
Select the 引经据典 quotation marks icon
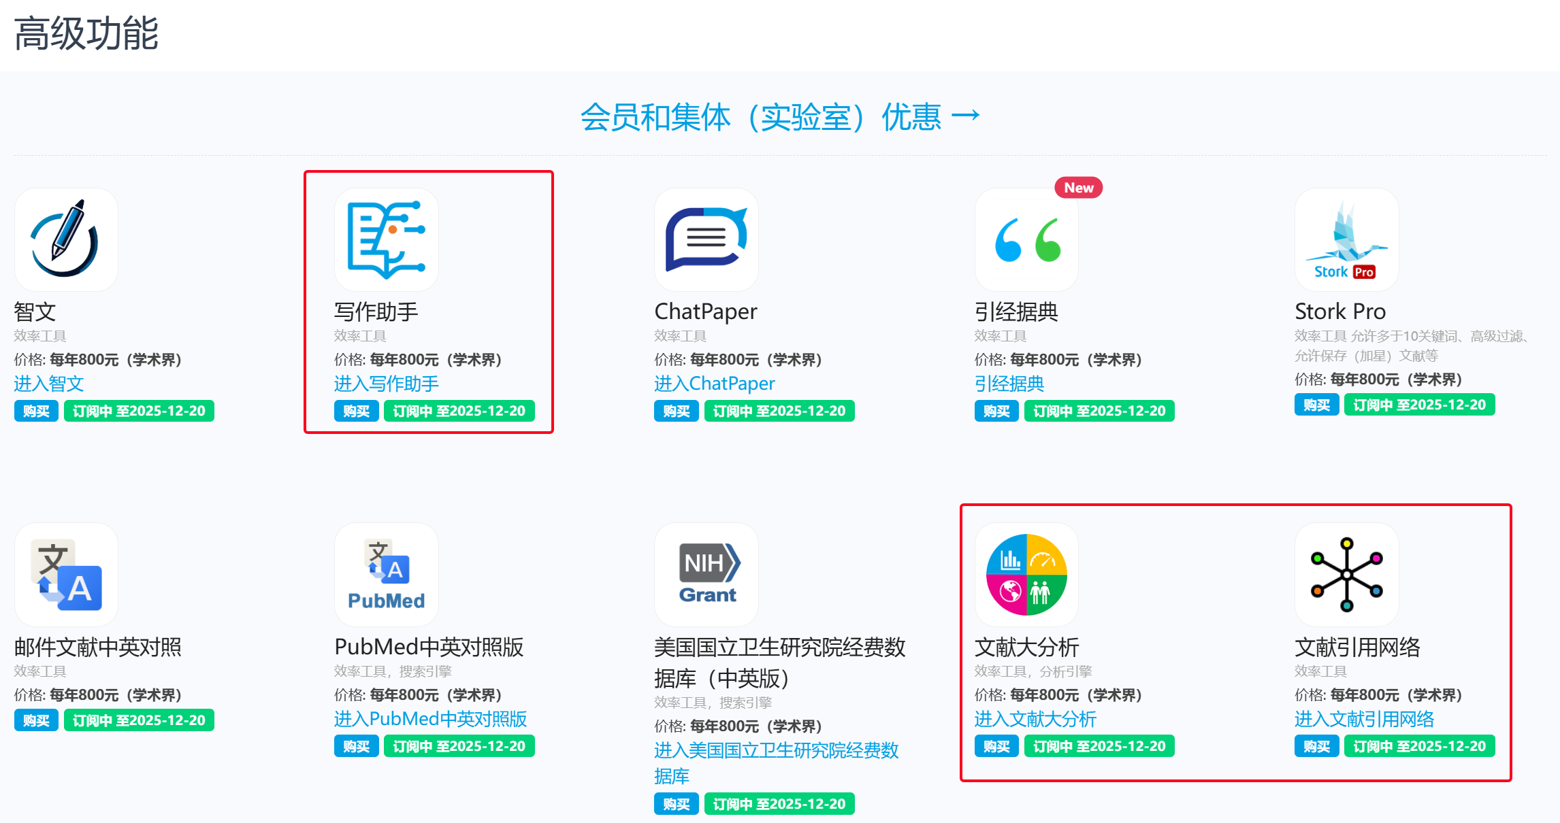tap(1026, 239)
